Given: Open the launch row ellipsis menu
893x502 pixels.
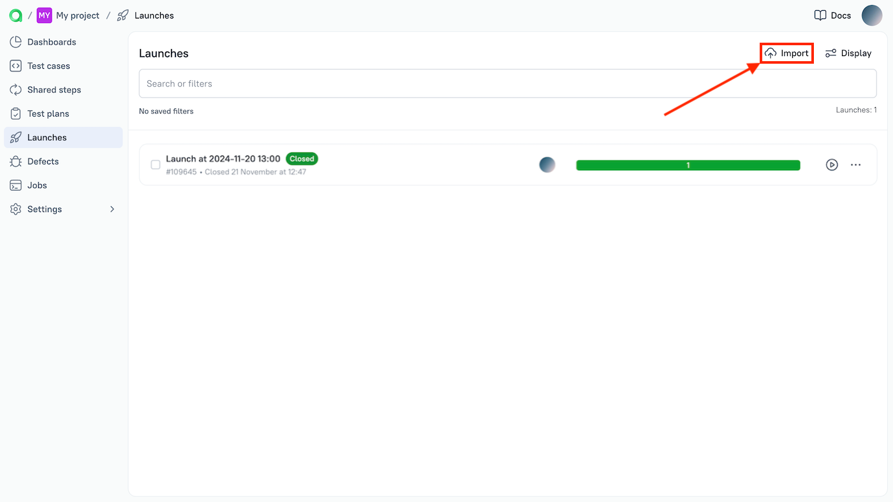Looking at the screenshot, I should click(855, 164).
